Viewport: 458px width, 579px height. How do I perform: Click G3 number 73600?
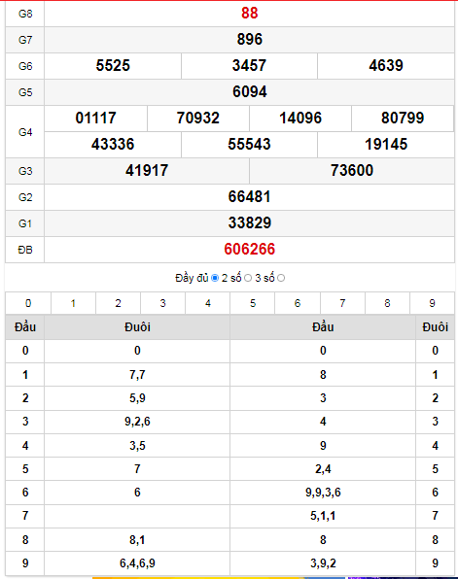click(352, 171)
